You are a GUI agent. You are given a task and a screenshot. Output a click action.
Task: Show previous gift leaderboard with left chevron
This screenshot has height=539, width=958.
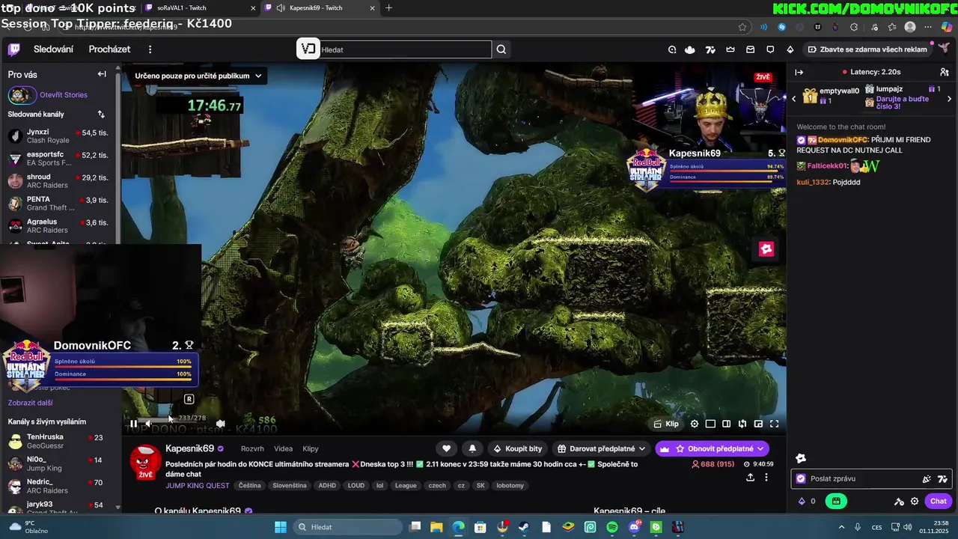tap(794, 99)
